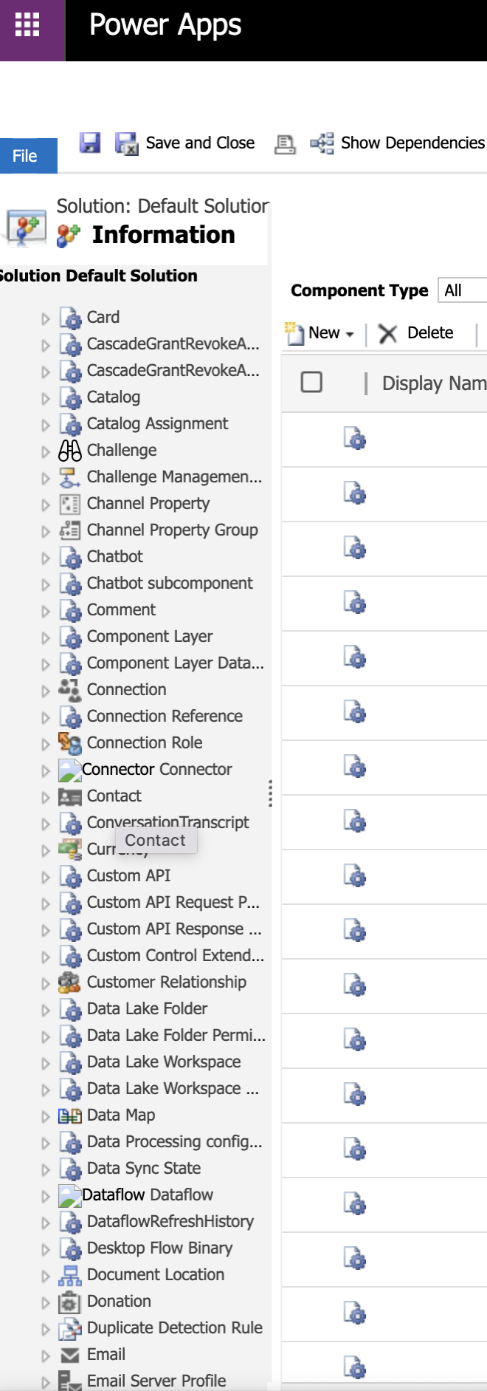Click the Save floppy disk icon

coord(90,143)
